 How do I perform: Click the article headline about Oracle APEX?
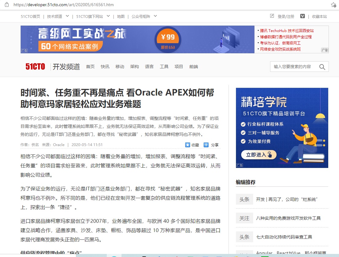pyautogui.click(x=117, y=98)
